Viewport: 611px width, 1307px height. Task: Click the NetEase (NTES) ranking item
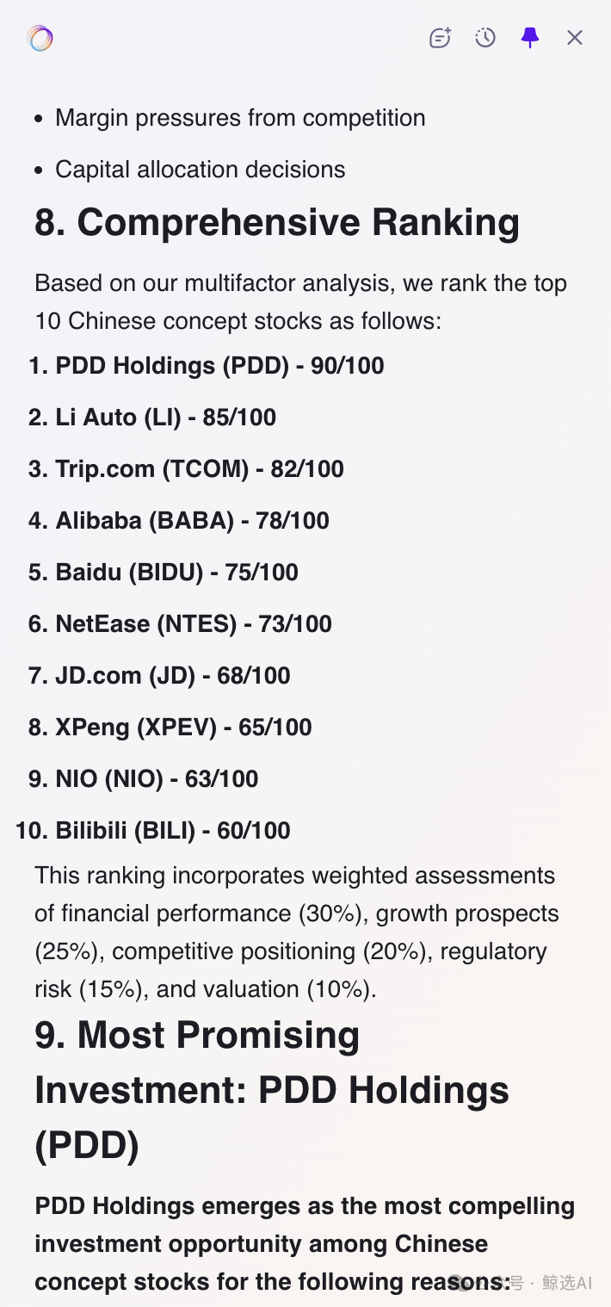pyautogui.click(x=194, y=624)
